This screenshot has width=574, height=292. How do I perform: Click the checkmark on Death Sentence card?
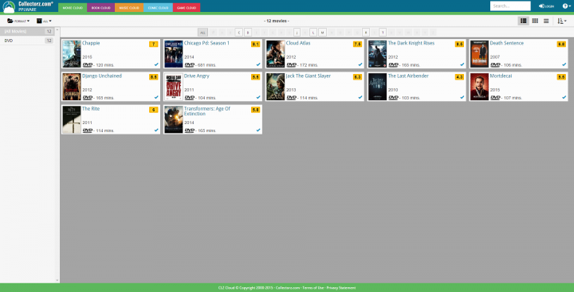coord(564,64)
